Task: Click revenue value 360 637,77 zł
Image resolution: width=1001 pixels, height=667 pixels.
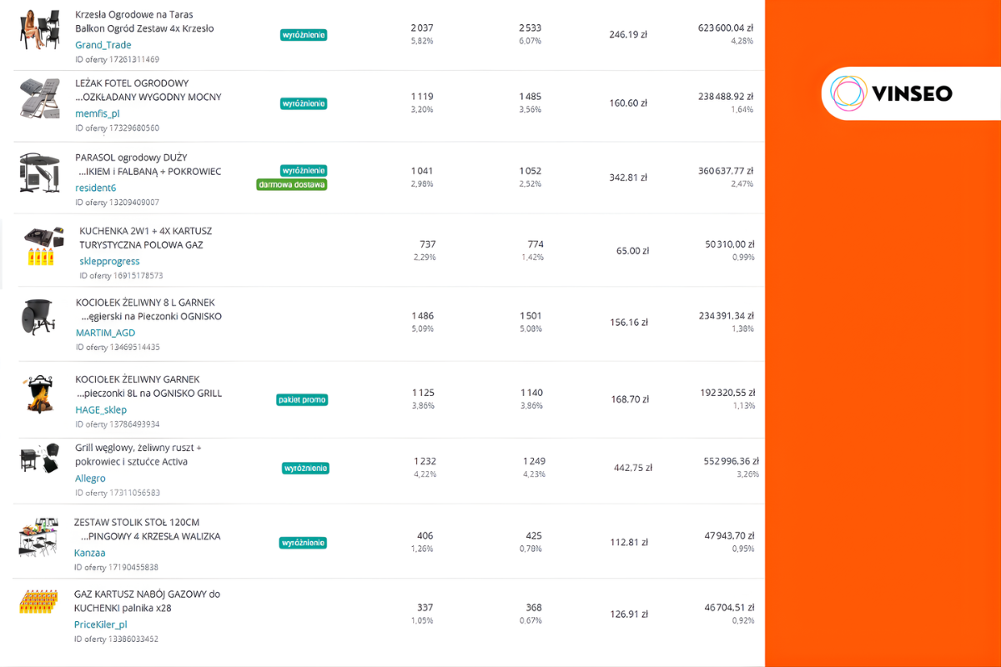Action: [x=726, y=171]
